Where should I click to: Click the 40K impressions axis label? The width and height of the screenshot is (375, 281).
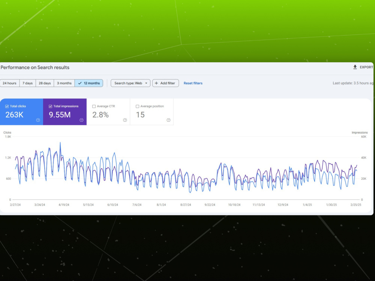(363, 158)
